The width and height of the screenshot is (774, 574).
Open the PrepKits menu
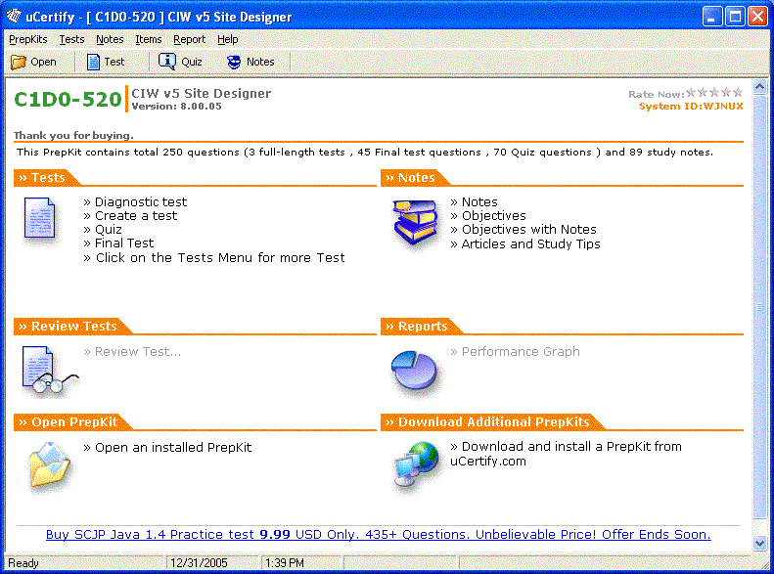(x=28, y=39)
